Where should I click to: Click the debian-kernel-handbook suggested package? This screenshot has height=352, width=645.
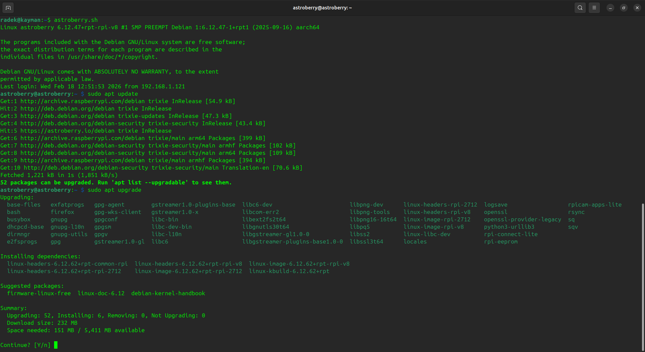168,294
